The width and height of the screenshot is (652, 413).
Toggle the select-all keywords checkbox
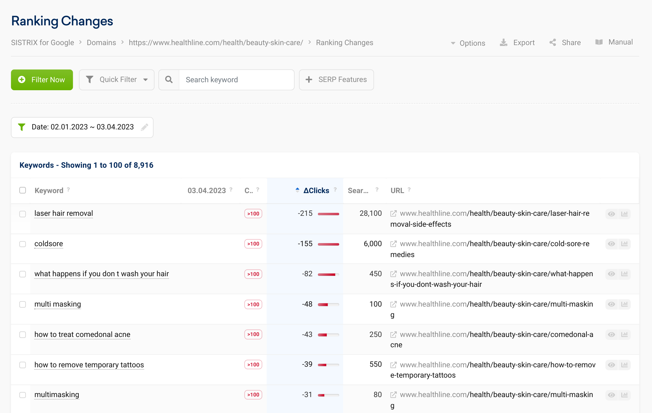(x=22, y=190)
